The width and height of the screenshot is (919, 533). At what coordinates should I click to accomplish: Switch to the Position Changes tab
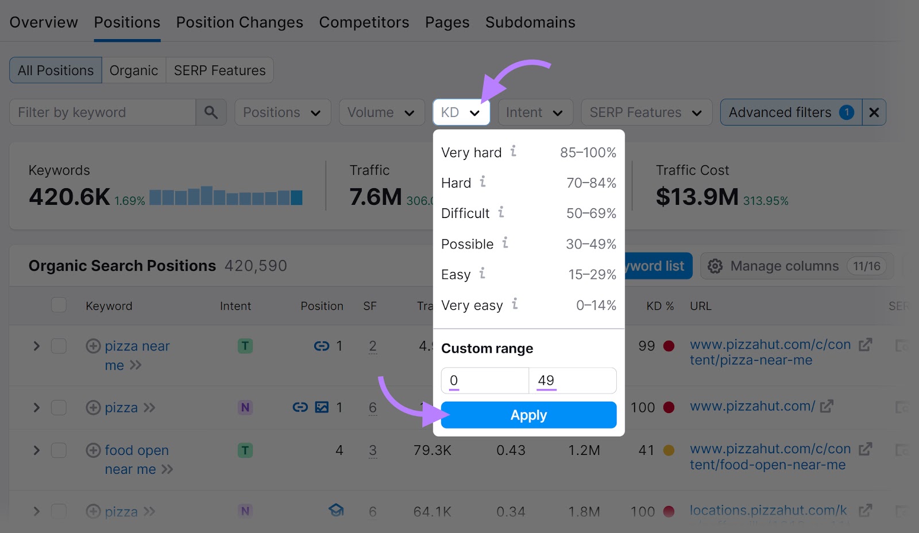pyautogui.click(x=240, y=22)
